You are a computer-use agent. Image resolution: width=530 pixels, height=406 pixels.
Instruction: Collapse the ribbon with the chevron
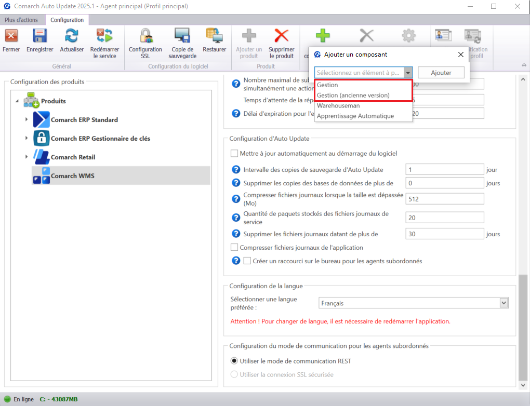524,65
